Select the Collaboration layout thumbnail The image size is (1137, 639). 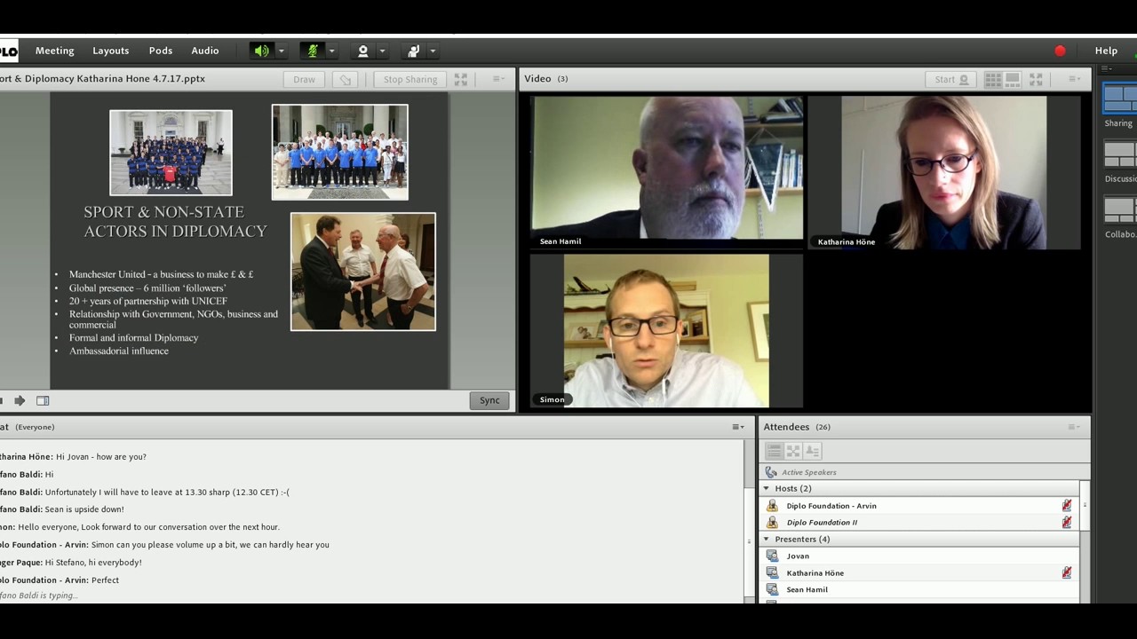1120,210
